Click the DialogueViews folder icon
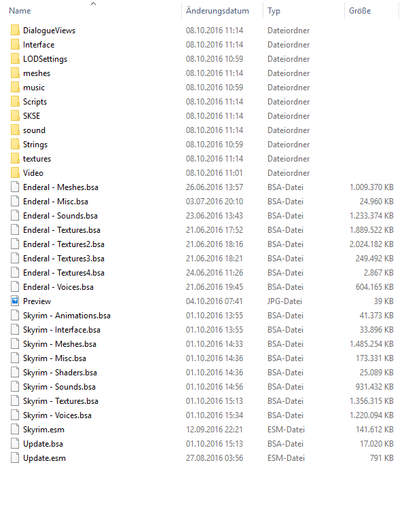The width and height of the screenshot is (410, 505). 16,31
